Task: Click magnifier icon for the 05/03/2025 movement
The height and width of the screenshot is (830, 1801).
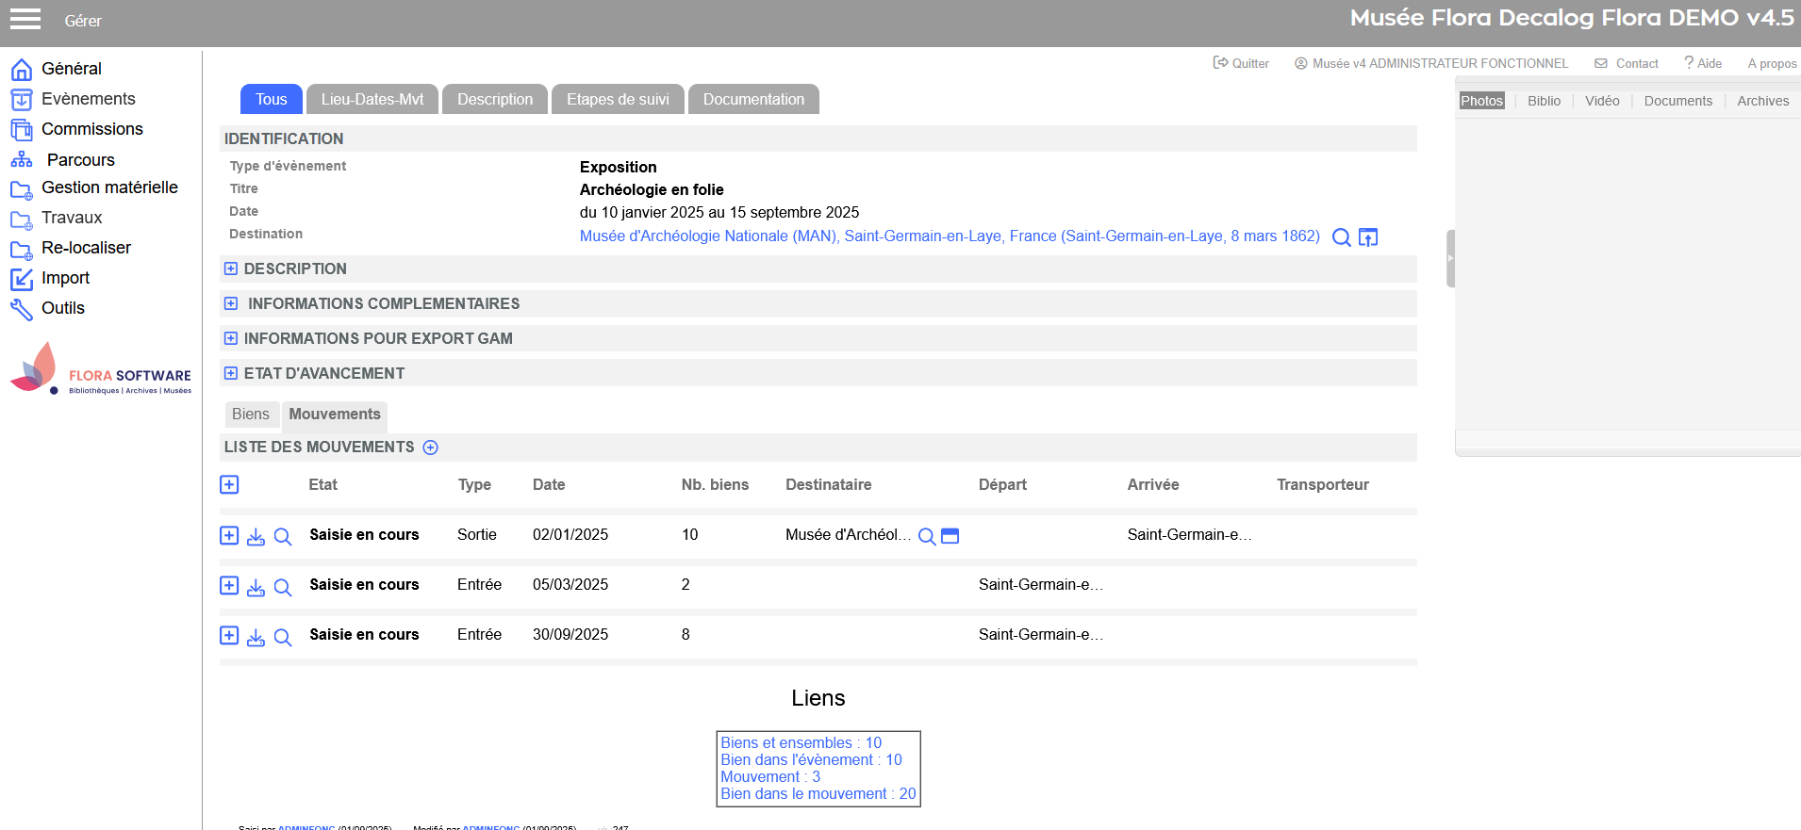Action: 283,586
